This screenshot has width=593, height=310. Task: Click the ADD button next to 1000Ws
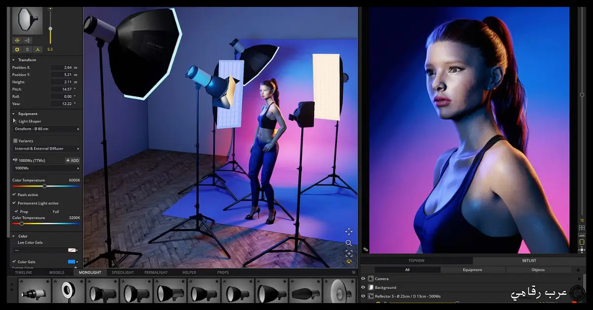coord(72,160)
